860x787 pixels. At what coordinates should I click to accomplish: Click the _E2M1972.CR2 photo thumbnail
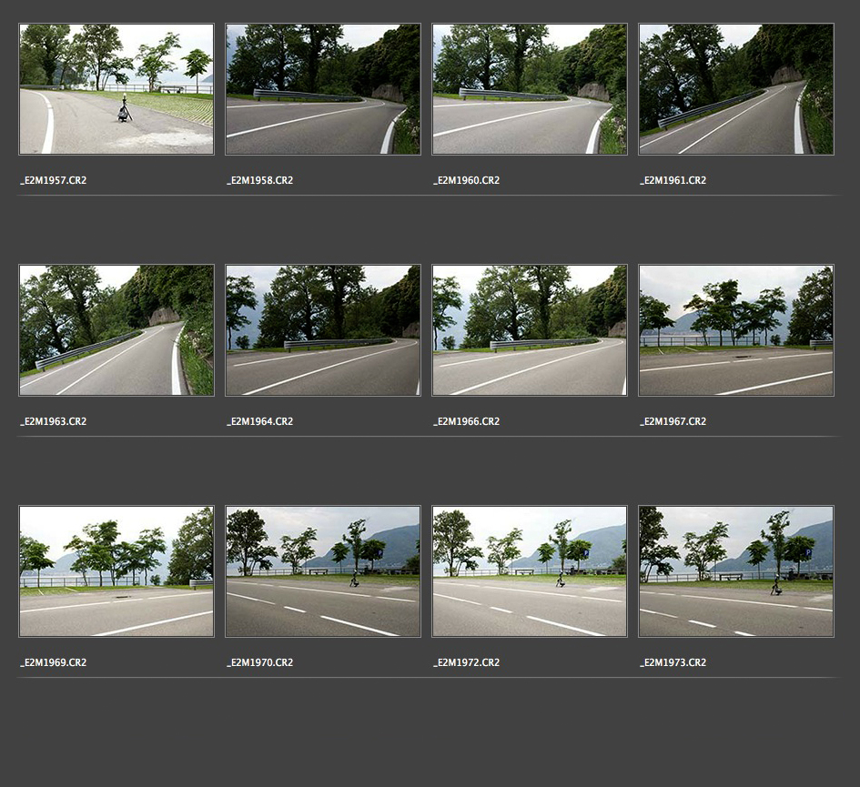[x=530, y=571]
